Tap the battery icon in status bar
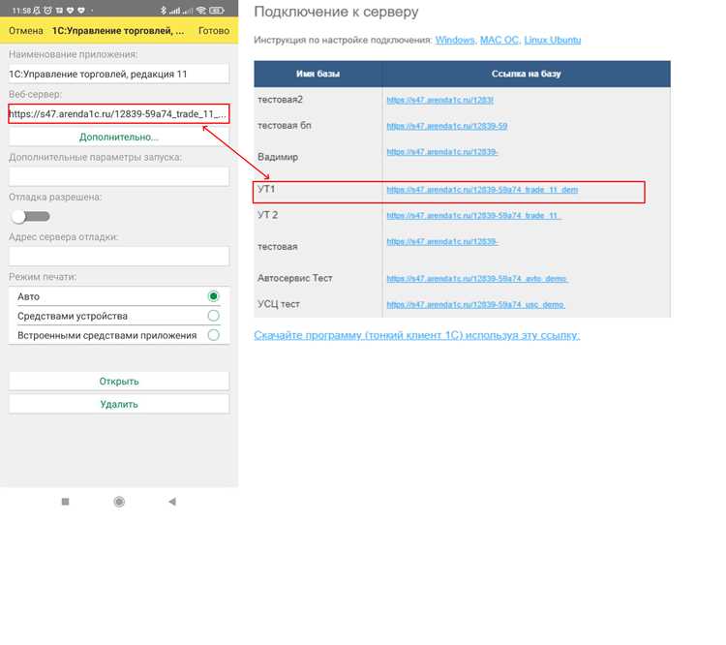This screenshot has height=645, width=726. tap(217, 10)
